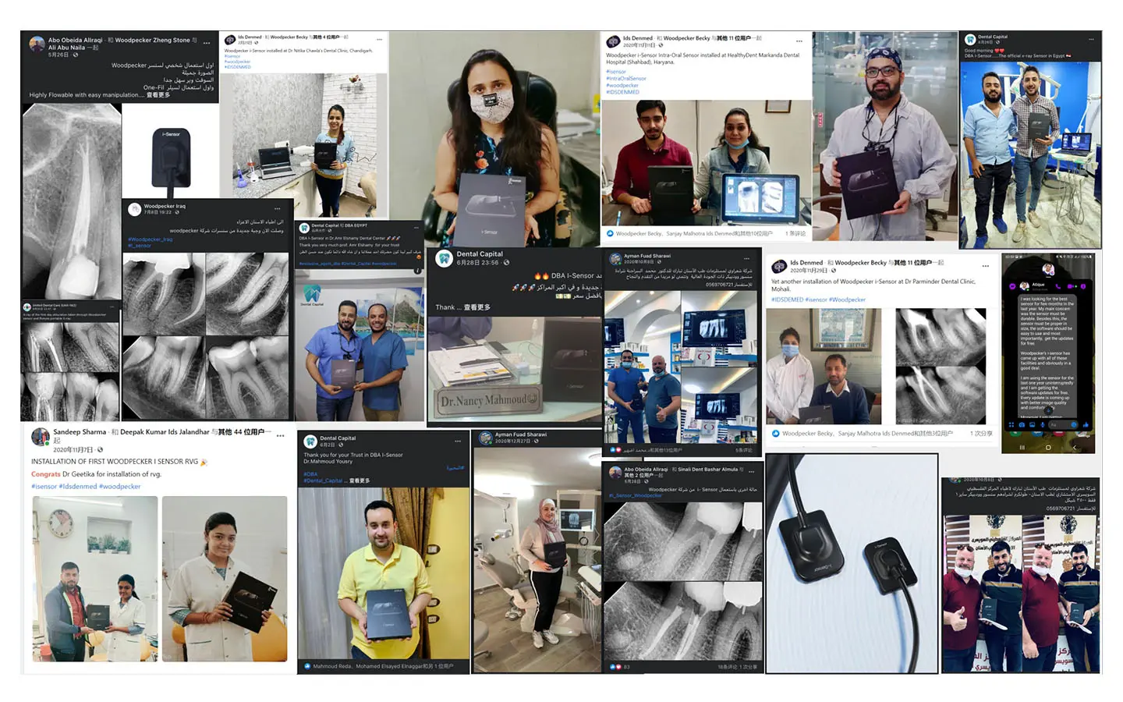Viewport: 1123px width, 702px height.
Task: Open the "1 条评论" comments count under the HealthyDent post
Action: coord(795,233)
